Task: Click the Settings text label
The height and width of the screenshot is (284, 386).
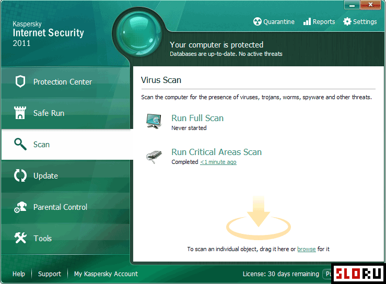Action: click(365, 22)
